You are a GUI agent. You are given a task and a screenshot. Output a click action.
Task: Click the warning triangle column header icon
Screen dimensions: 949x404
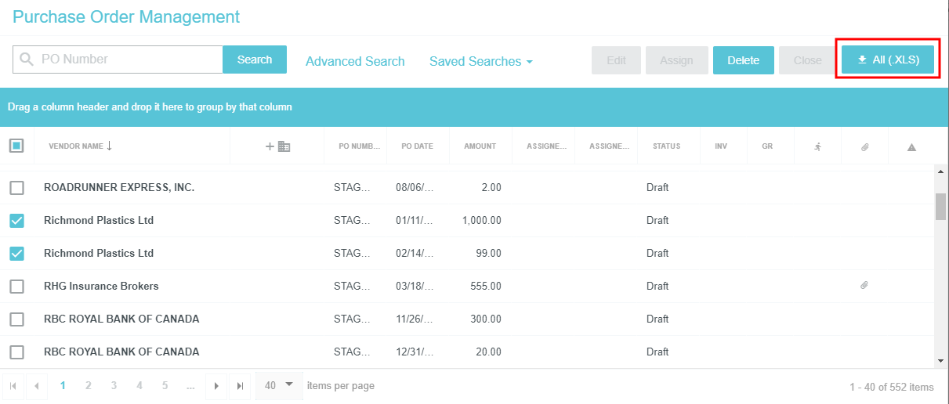(x=911, y=146)
